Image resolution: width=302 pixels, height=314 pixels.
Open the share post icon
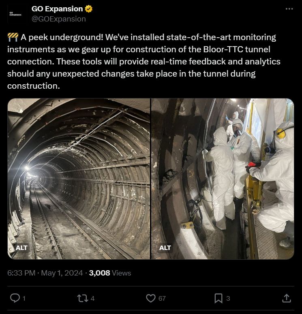click(x=286, y=298)
